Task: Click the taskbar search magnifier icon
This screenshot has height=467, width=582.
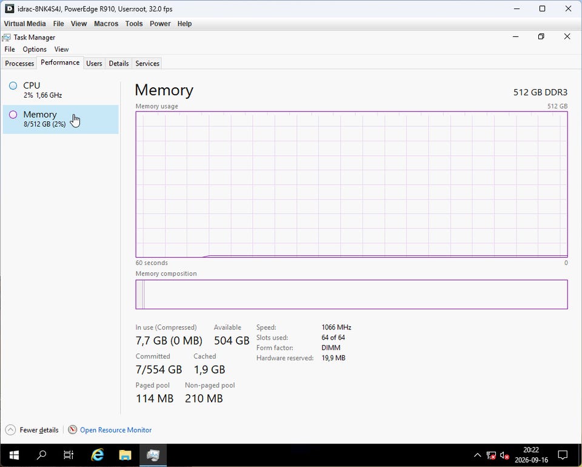Action: pos(42,455)
